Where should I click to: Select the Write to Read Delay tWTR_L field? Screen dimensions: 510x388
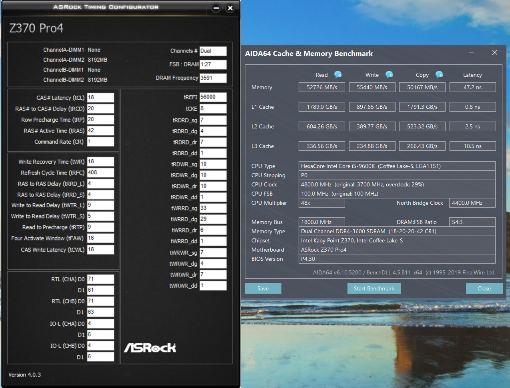point(100,205)
